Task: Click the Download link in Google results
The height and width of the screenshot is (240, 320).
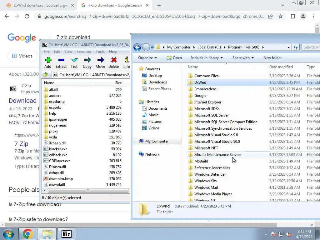Action: (x=22, y=101)
